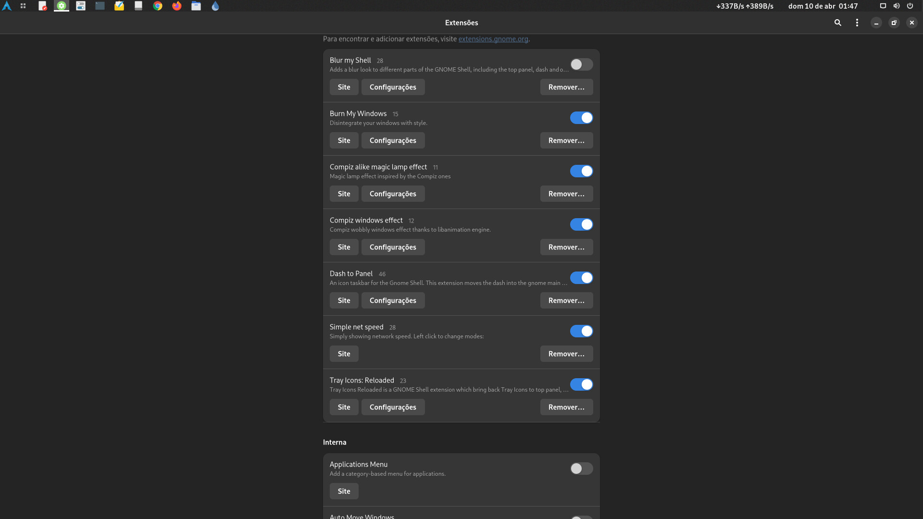
Task: Enable the Blur my Shell extension
Action: tap(582, 64)
